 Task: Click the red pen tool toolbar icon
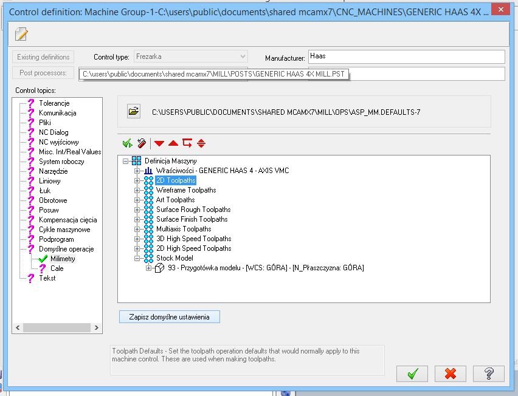pyautogui.click(x=142, y=143)
